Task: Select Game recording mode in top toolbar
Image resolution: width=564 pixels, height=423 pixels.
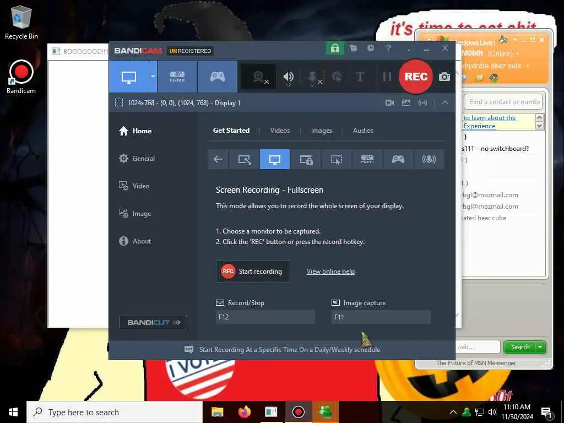Action: point(217,77)
